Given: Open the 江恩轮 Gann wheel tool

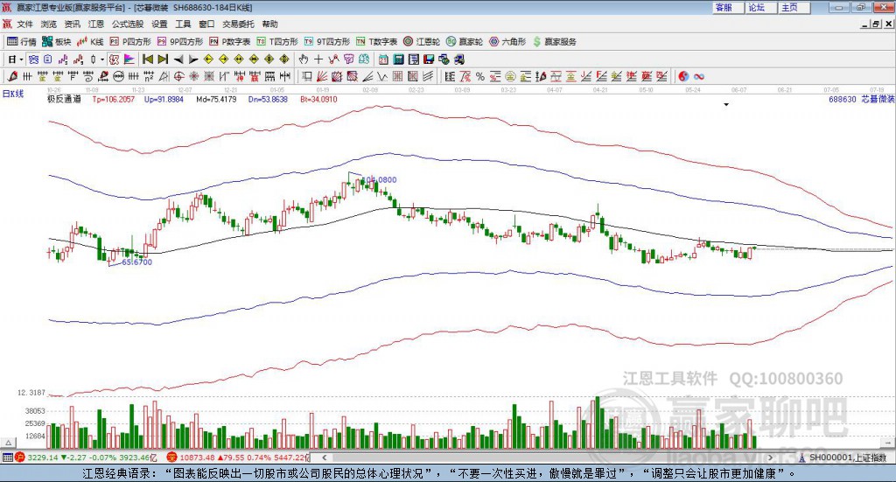Looking at the screenshot, I should (423, 41).
